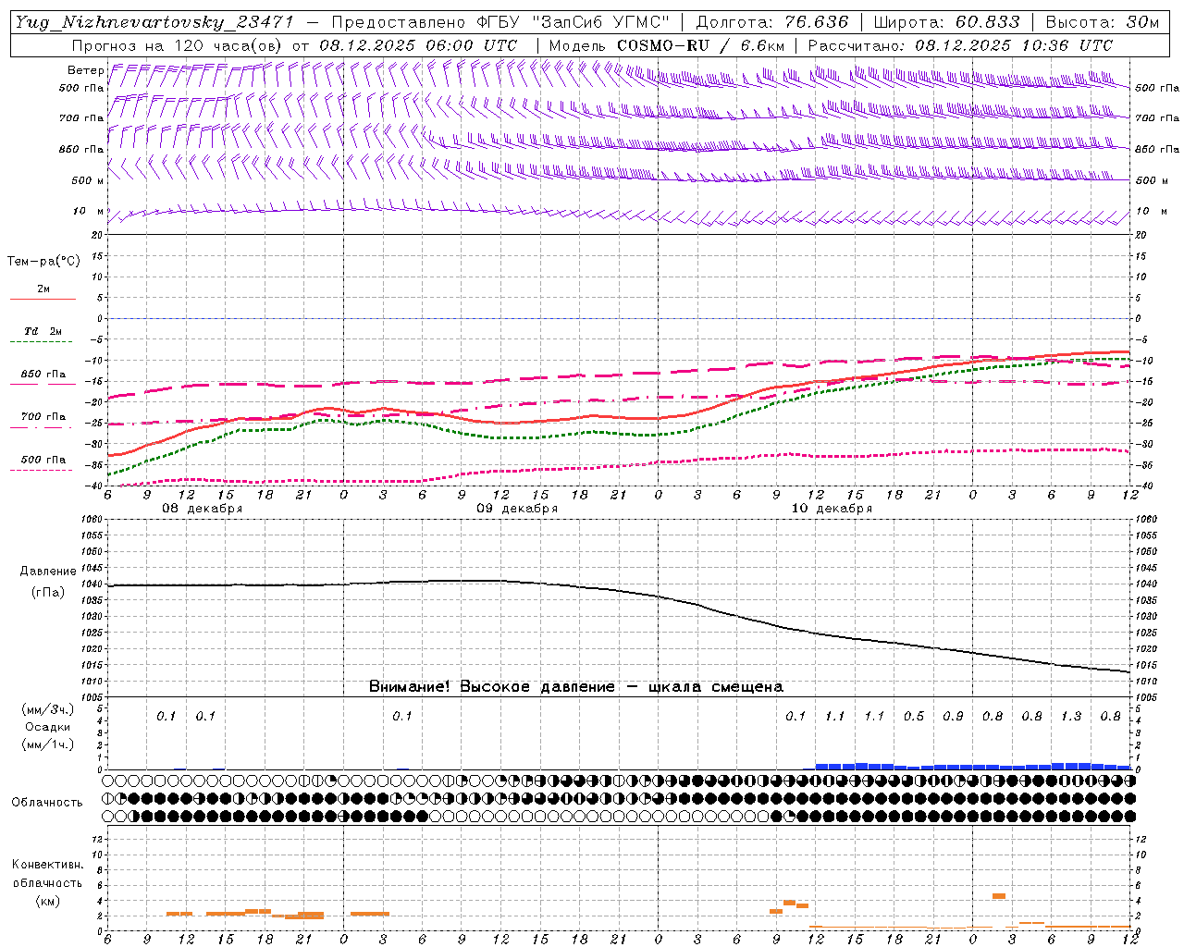The height and width of the screenshot is (947, 1184).
Task: Click the station title Yug_Nizhnevartovsky_23471
Action: [x=154, y=22]
